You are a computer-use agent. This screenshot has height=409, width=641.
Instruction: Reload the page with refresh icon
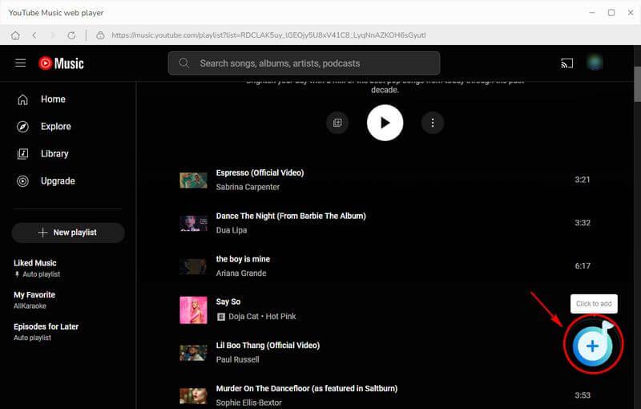coord(71,35)
